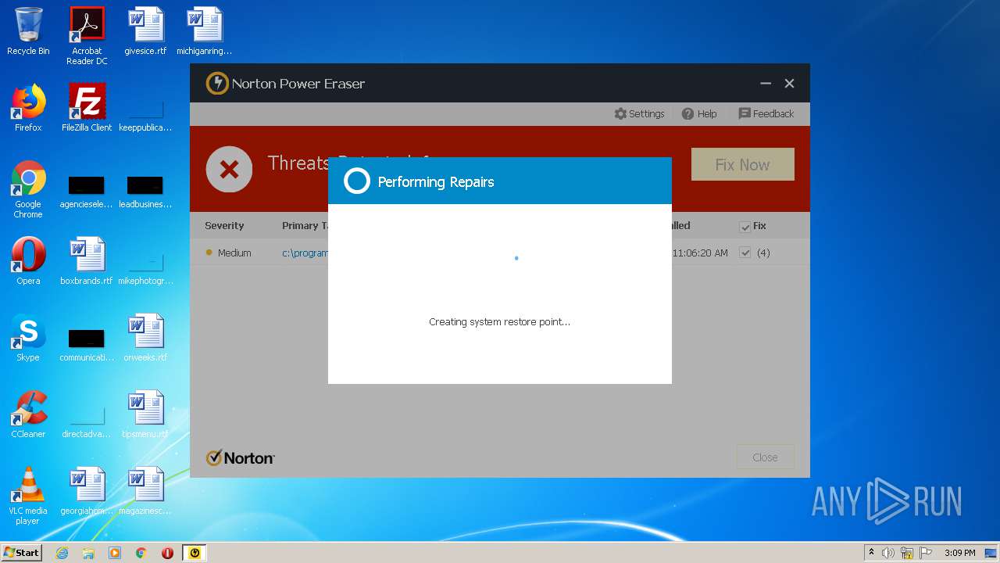Select the Medium severity cell
Viewport: 1000px width, 563px height.
point(228,253)
